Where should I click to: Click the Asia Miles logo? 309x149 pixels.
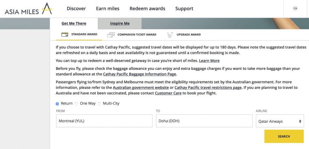pyautogui.click(x=28, y=9)
